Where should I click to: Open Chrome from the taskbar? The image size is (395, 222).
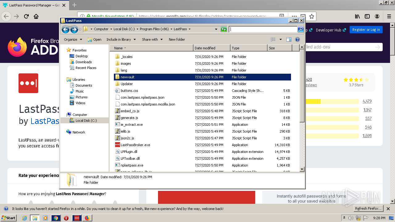pos(56,218)
